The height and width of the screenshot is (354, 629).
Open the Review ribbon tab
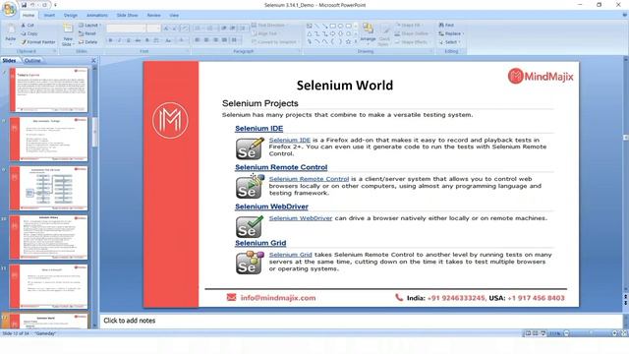click(x=153, y=16)
